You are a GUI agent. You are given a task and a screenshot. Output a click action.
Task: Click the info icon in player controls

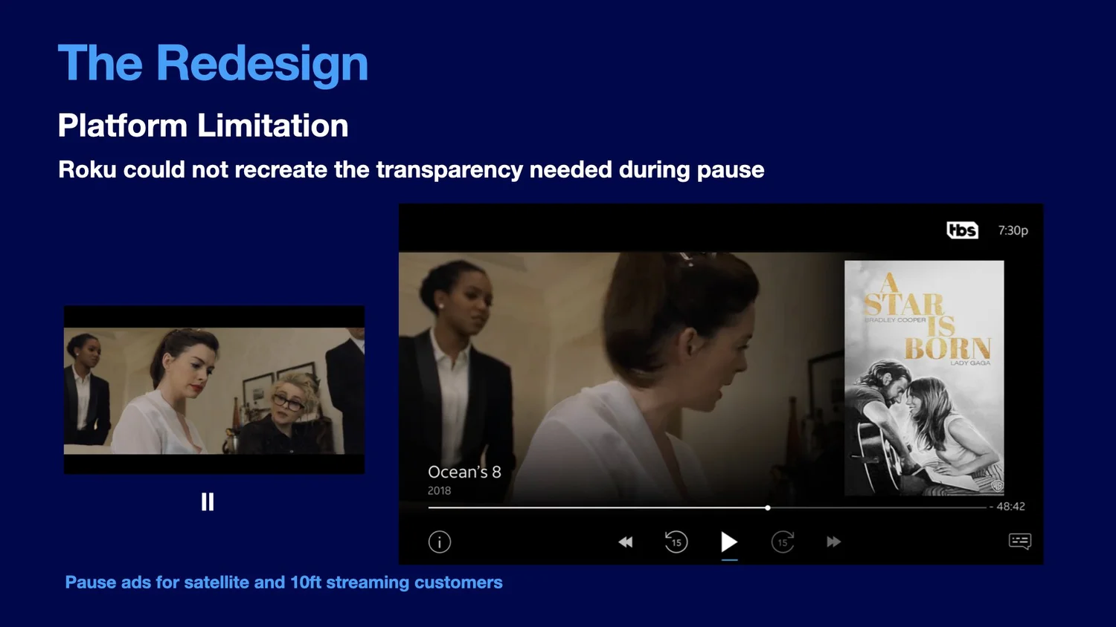440,542
